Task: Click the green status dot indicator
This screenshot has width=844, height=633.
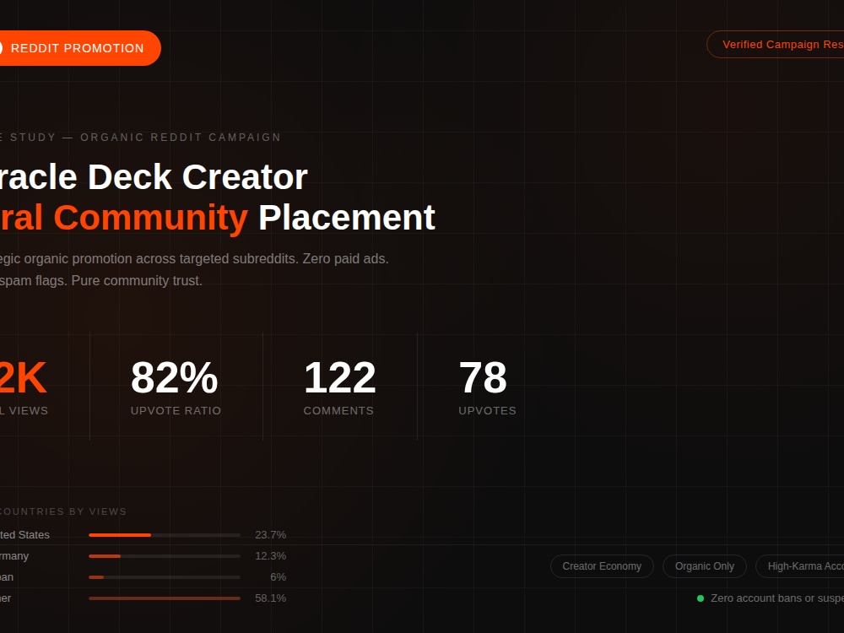Action: coord(701,598)
